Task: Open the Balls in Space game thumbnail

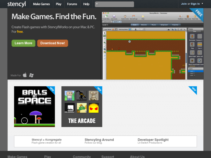Action: (35, 106)
